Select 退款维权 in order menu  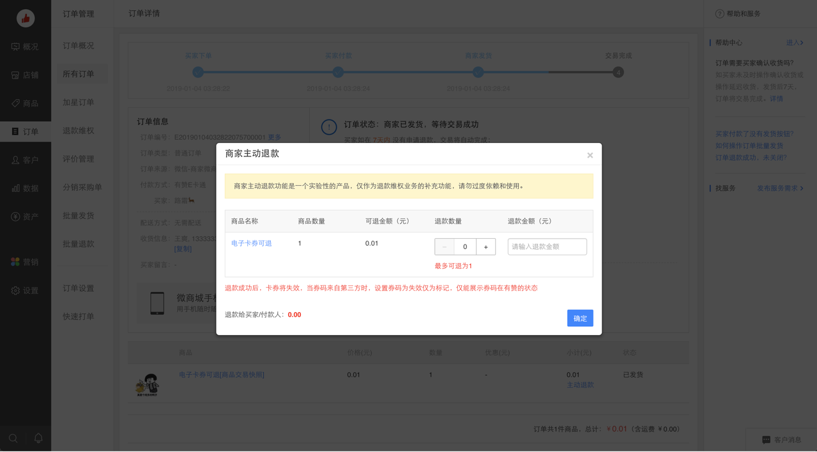79,131
